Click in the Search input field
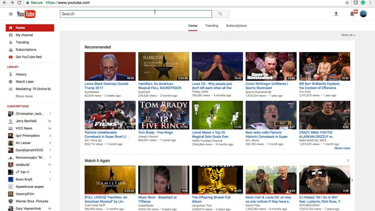The width and height of the screenshot is (375, 211). (x=136, y=14)
